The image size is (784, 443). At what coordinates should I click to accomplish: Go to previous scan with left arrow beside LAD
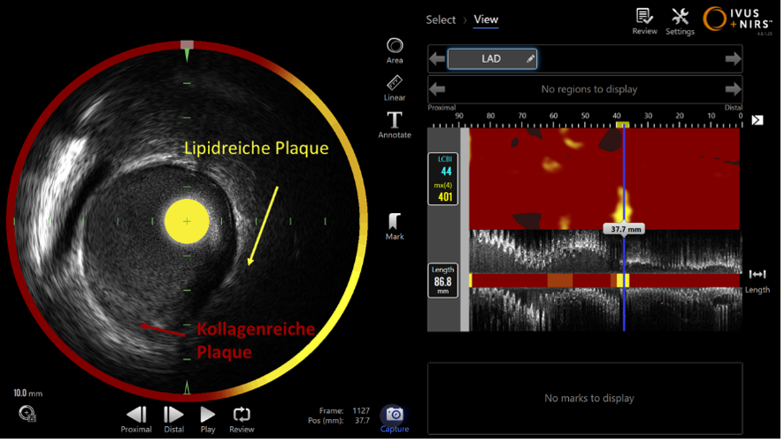437,59
